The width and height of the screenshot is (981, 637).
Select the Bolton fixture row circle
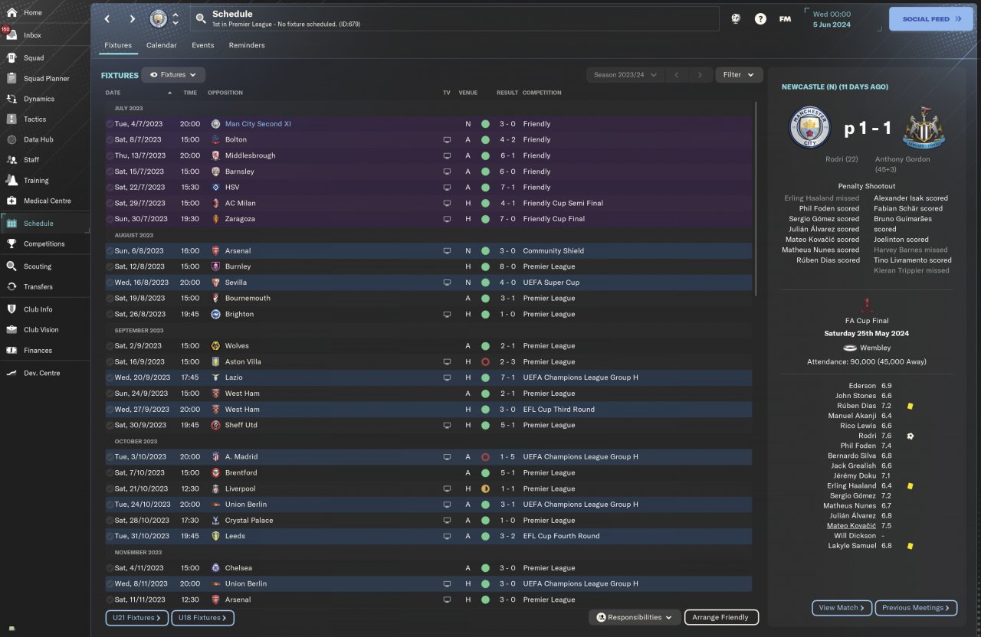110,140
